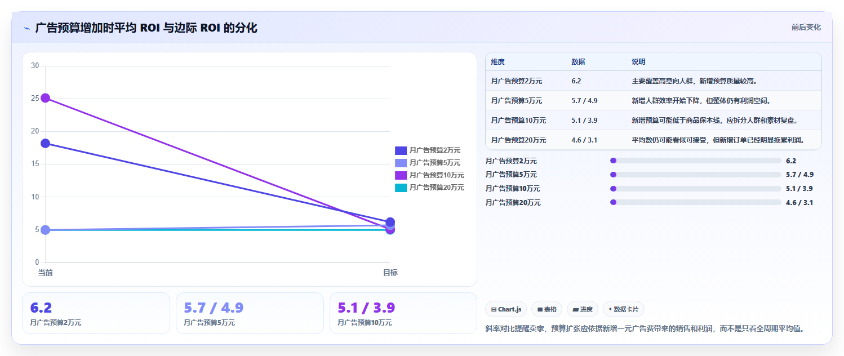Open the 数据卡片 chip
The height and width of the screenshot is (356, 844).
point(624,309)
